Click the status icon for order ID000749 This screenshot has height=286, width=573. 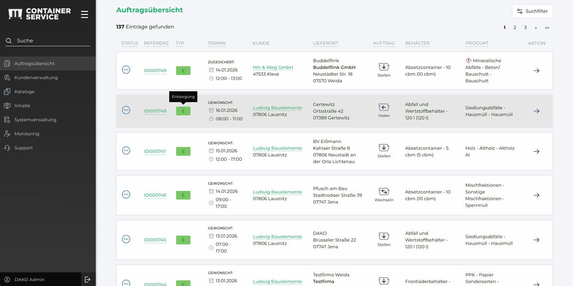pos(126,70)
